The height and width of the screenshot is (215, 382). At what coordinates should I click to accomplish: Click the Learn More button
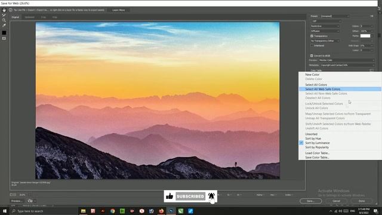119,10
